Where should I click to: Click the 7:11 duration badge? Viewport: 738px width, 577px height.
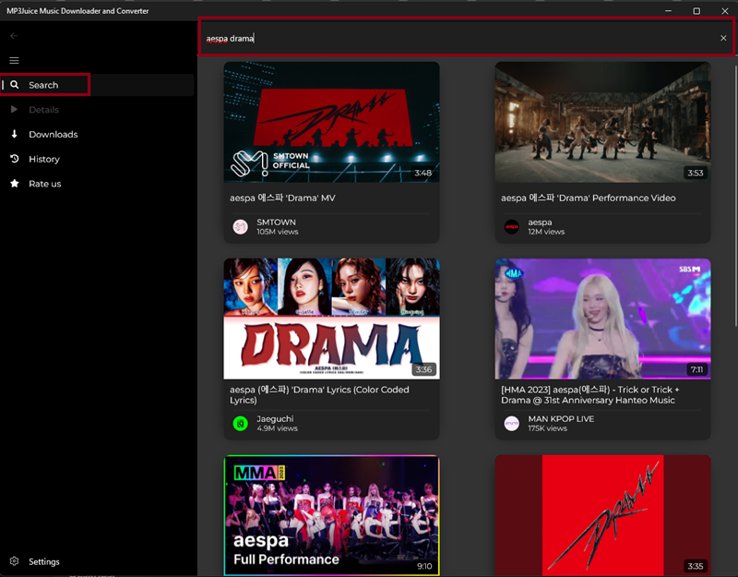696,369
